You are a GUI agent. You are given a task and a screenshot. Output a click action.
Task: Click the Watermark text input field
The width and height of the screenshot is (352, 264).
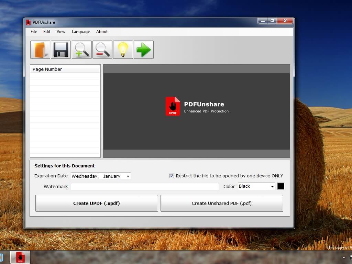pos(144,186)
